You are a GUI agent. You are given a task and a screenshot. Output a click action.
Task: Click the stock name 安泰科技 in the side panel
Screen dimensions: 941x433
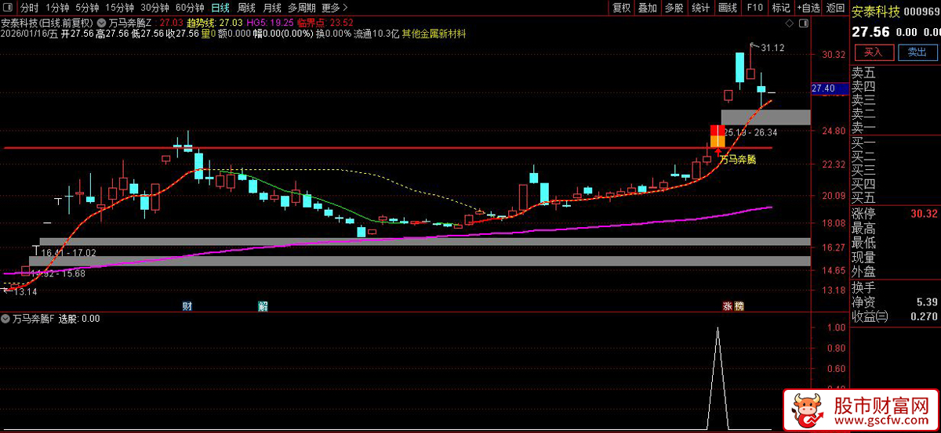tap(875, 12)
